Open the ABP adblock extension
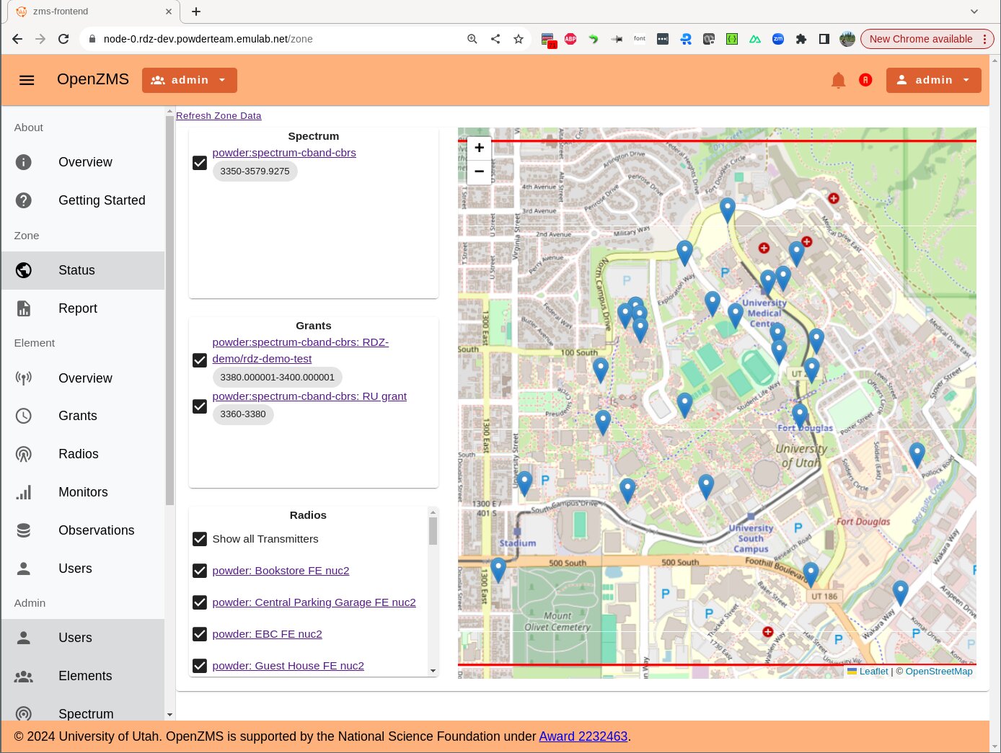This screenshot has height=753, width=1001. pos(570,39)
